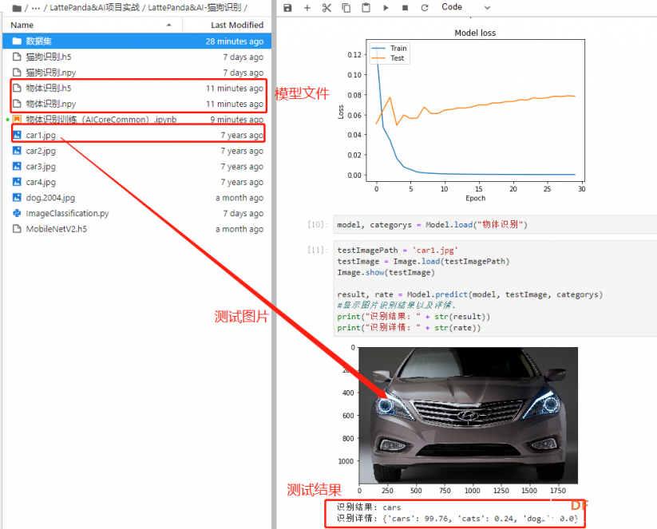Expand the breadcrumb ellipsis path

click(x=36, y=7)
